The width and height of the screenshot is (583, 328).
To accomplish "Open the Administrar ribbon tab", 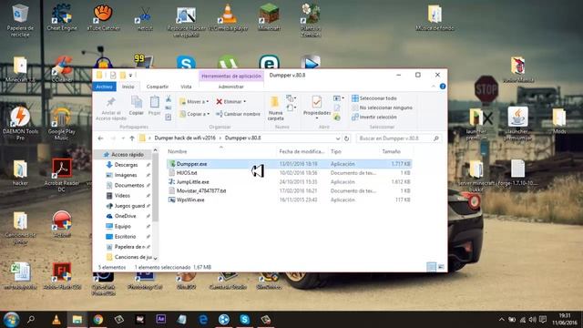I will 230,87.
